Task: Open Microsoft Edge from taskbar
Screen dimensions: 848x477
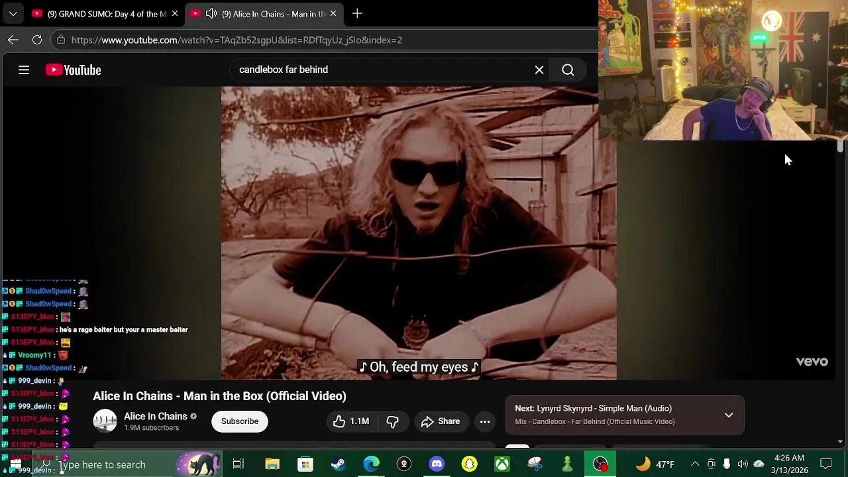Action: [x=371, y=464]
